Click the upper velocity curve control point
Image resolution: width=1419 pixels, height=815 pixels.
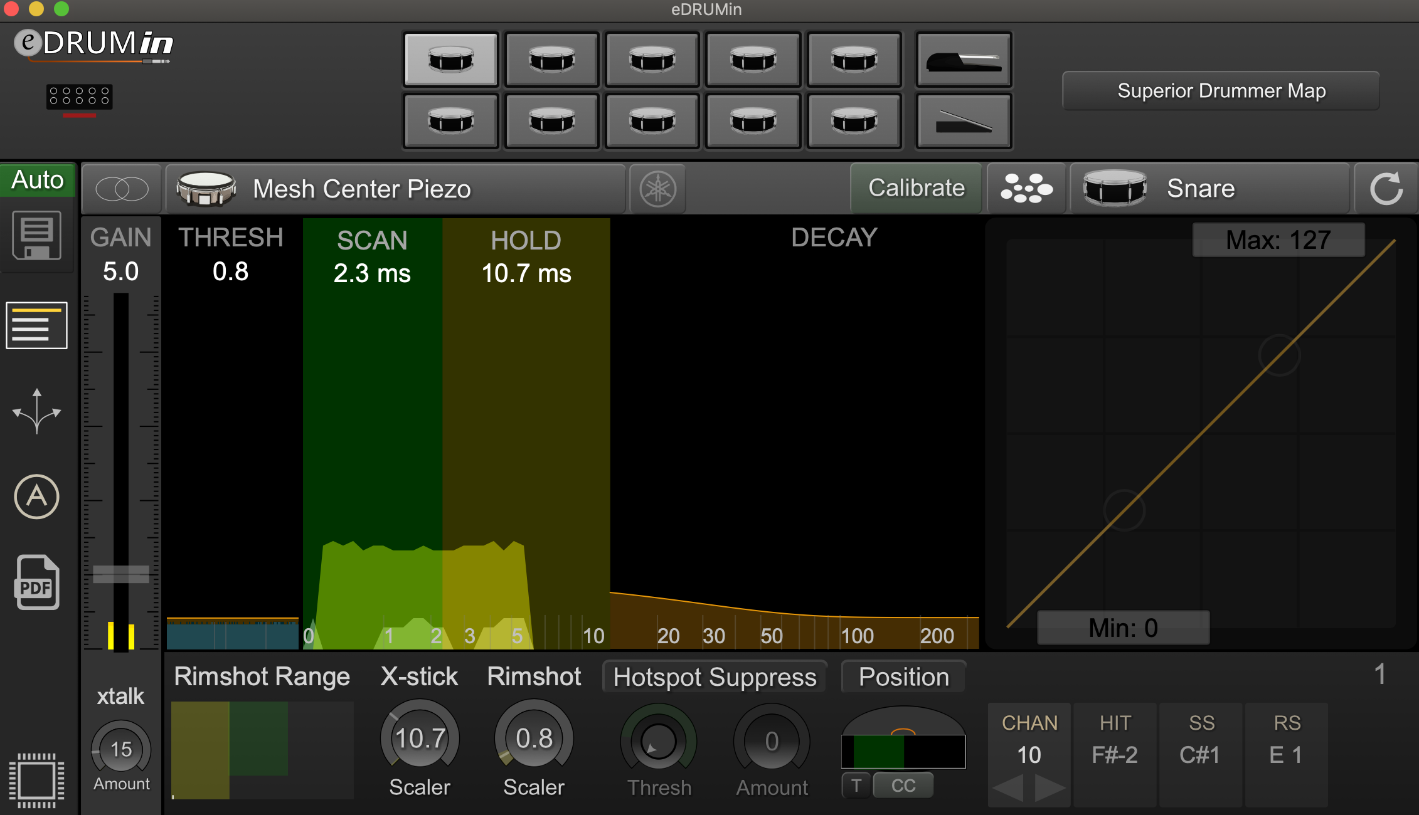point(1279,355)
